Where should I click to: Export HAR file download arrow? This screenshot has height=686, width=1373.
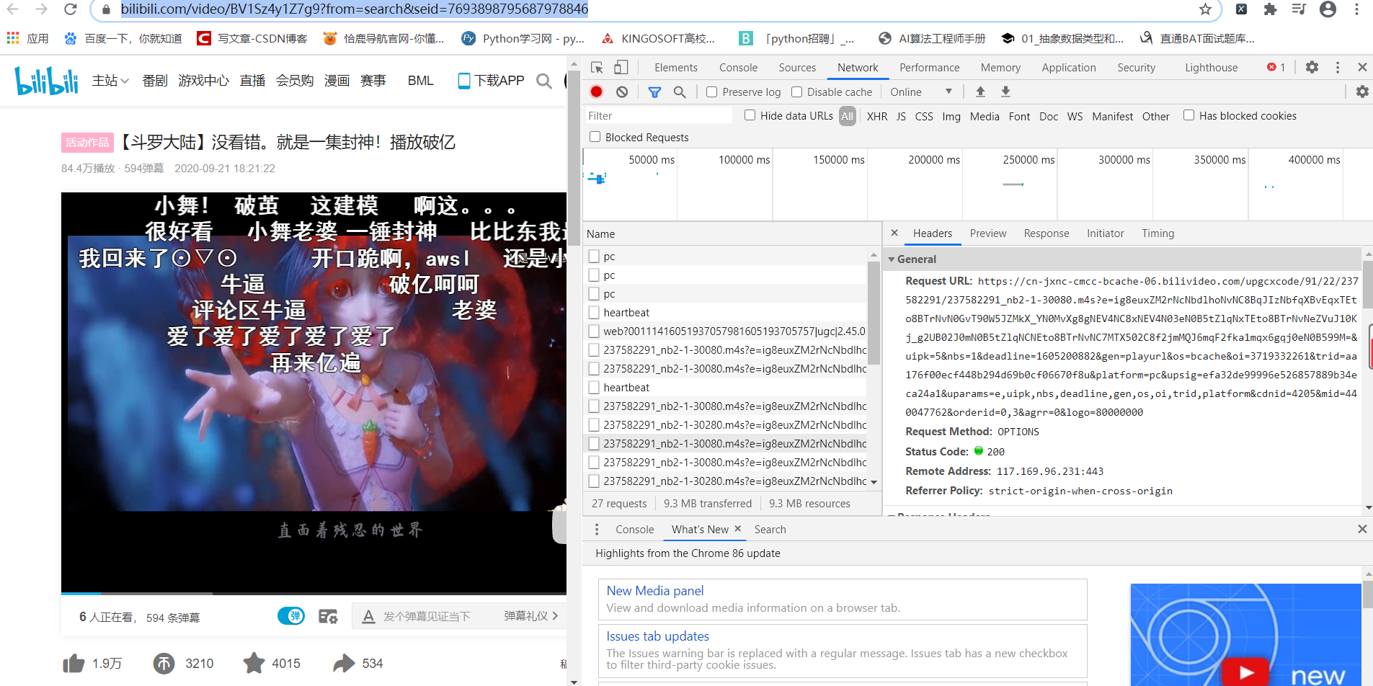pyautogui.click(x=1005, y=92)
